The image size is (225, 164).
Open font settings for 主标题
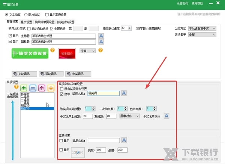tap(101, 36)
